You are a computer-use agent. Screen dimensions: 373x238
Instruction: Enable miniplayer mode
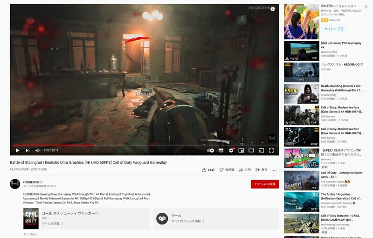point(241,150)
